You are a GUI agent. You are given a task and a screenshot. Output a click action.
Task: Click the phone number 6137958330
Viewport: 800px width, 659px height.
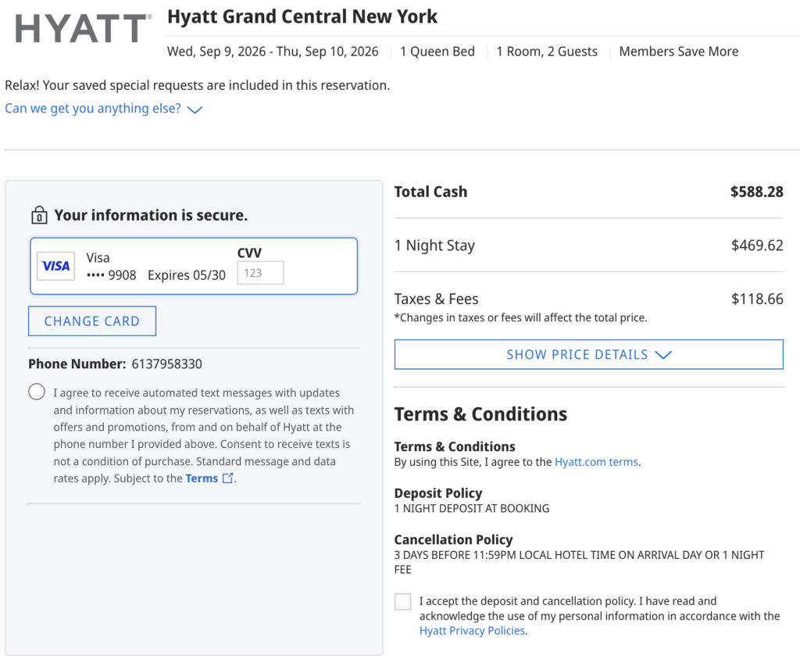pos(167,364)
